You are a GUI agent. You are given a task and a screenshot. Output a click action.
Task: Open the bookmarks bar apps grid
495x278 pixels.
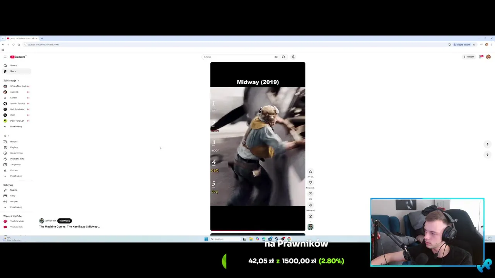3,50
